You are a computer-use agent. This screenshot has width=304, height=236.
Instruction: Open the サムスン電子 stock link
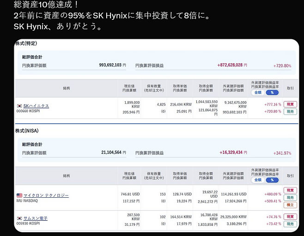click(35, 218)
